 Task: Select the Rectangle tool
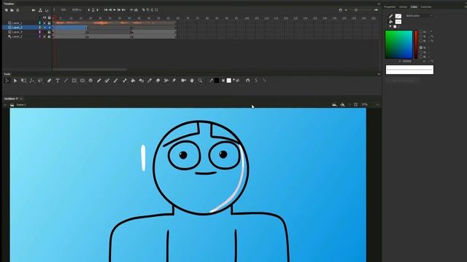74,81
